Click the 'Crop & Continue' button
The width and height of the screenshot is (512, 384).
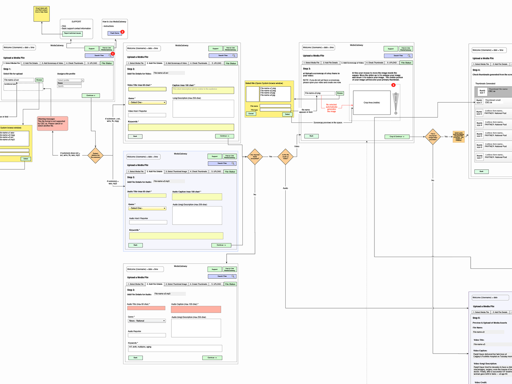(397, 137)
